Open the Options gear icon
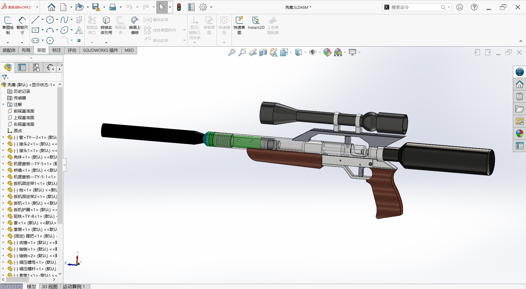 point(203,7)
